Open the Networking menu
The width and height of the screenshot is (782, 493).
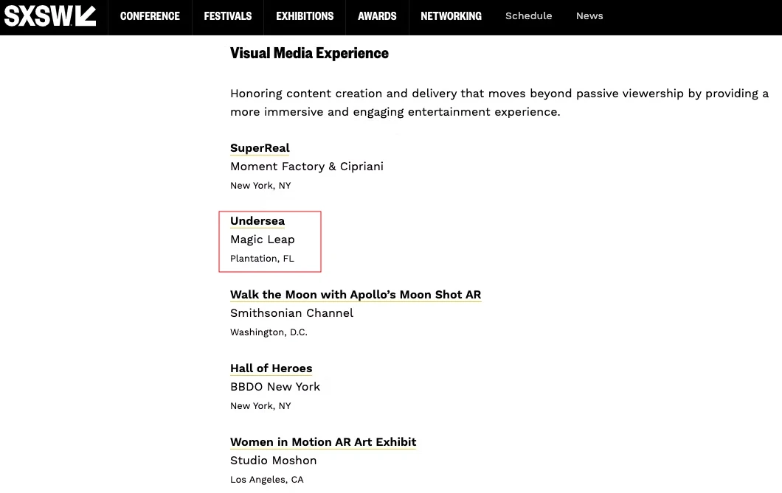[451, 16]
